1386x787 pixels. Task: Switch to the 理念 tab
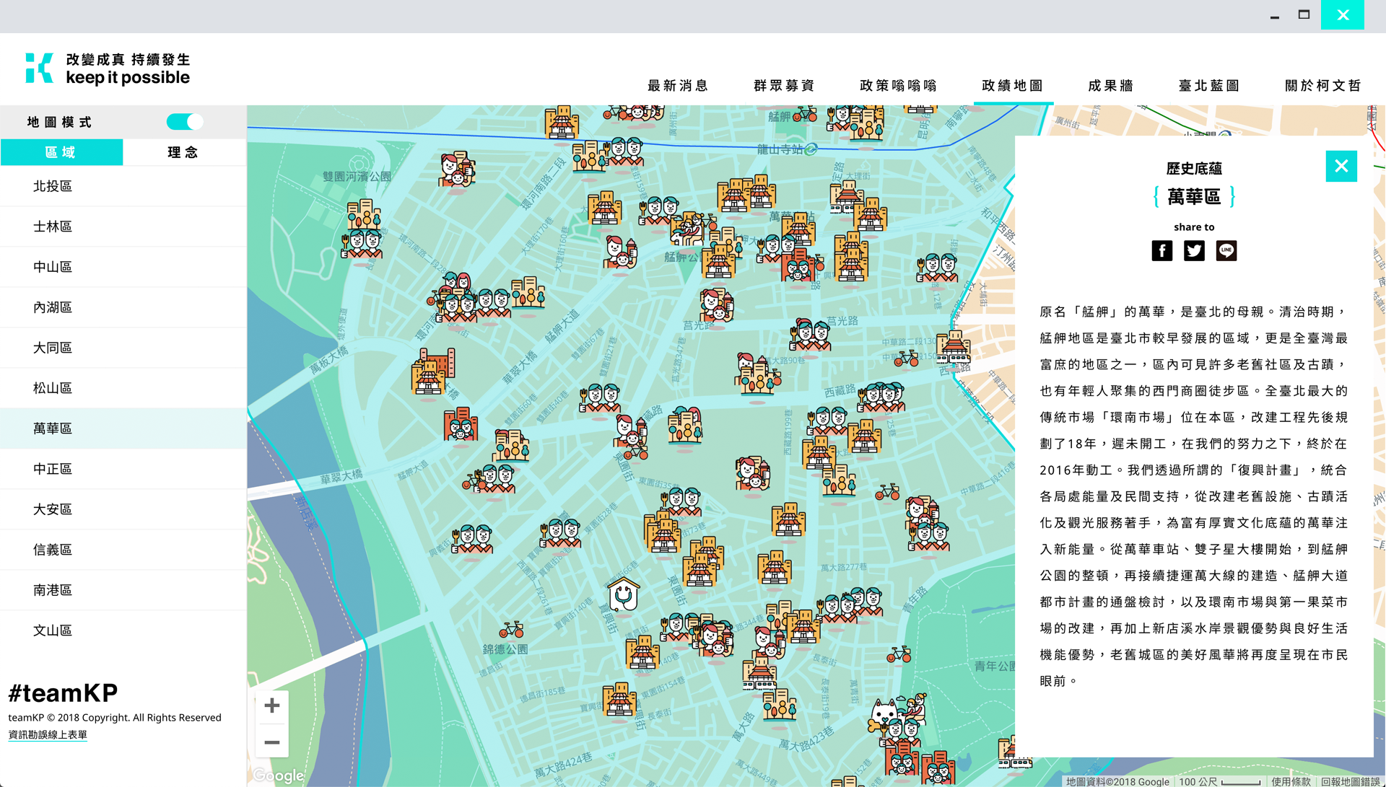[183, 152]
